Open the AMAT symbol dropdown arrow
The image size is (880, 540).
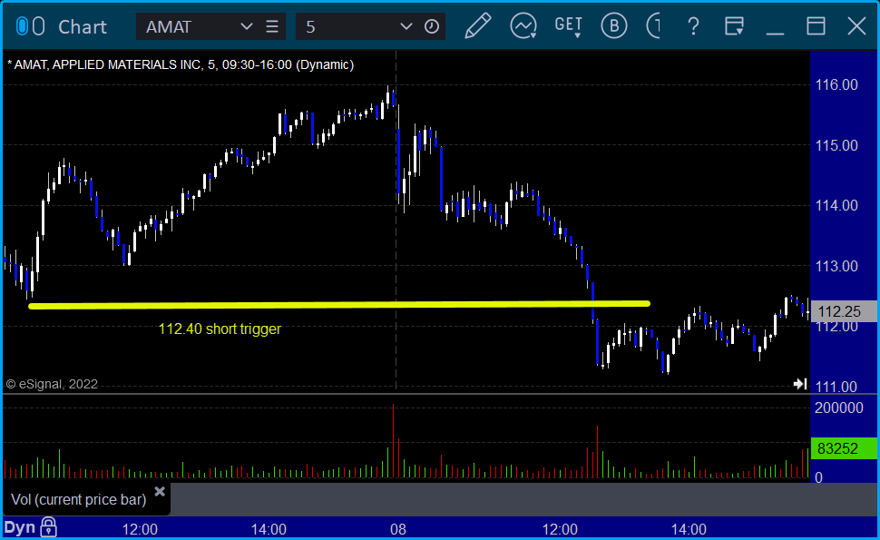coord(246,26)
